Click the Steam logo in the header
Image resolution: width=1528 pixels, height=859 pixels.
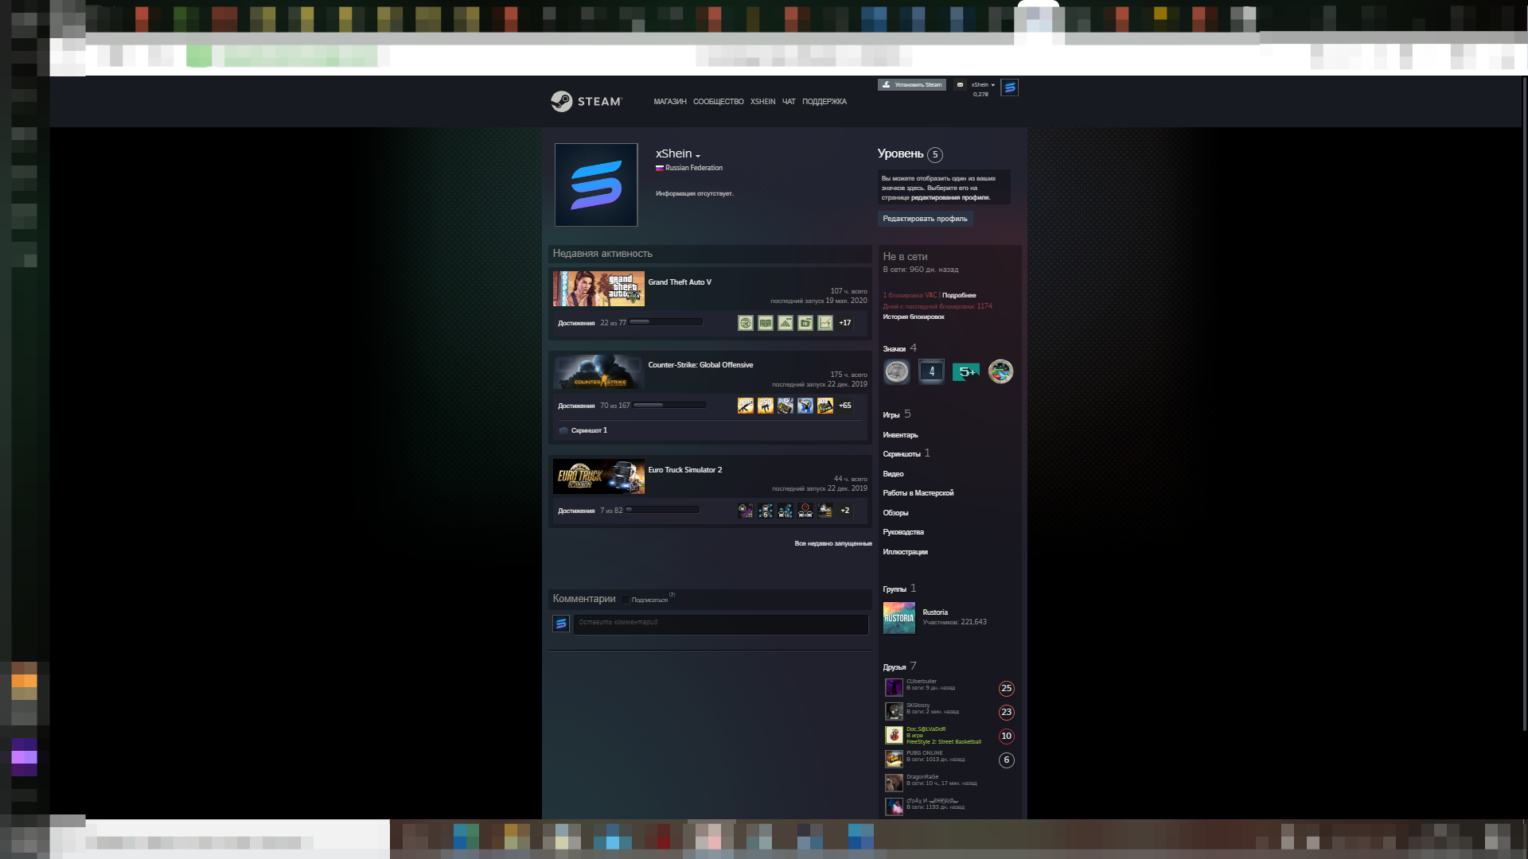coord(587,101)
